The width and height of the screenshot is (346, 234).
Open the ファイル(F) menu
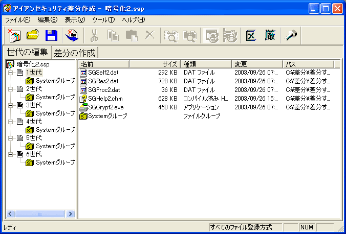point(18,20)
